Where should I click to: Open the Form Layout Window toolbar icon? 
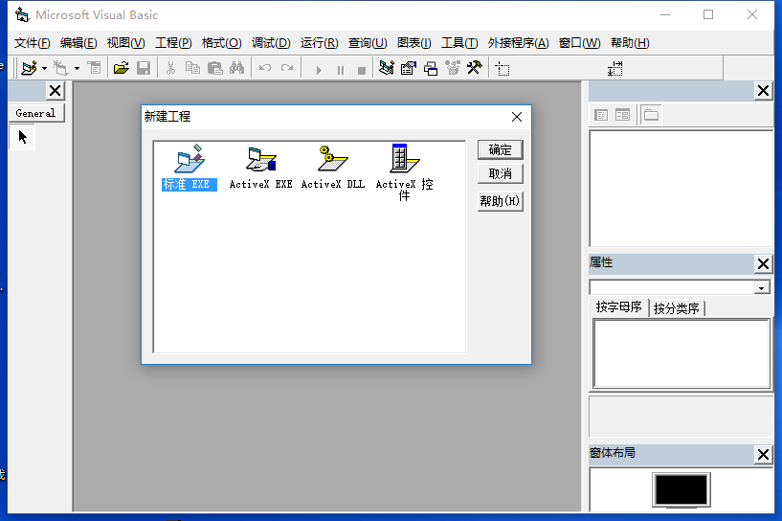pos(431,68)
